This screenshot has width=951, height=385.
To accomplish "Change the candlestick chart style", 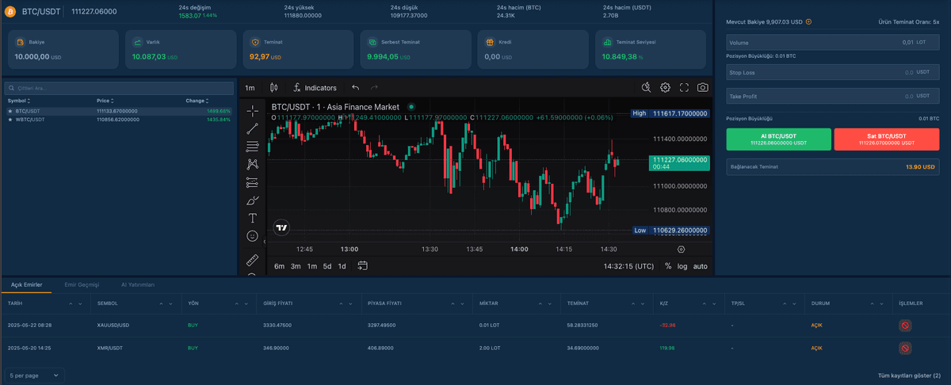I will [x=274, y=88].
